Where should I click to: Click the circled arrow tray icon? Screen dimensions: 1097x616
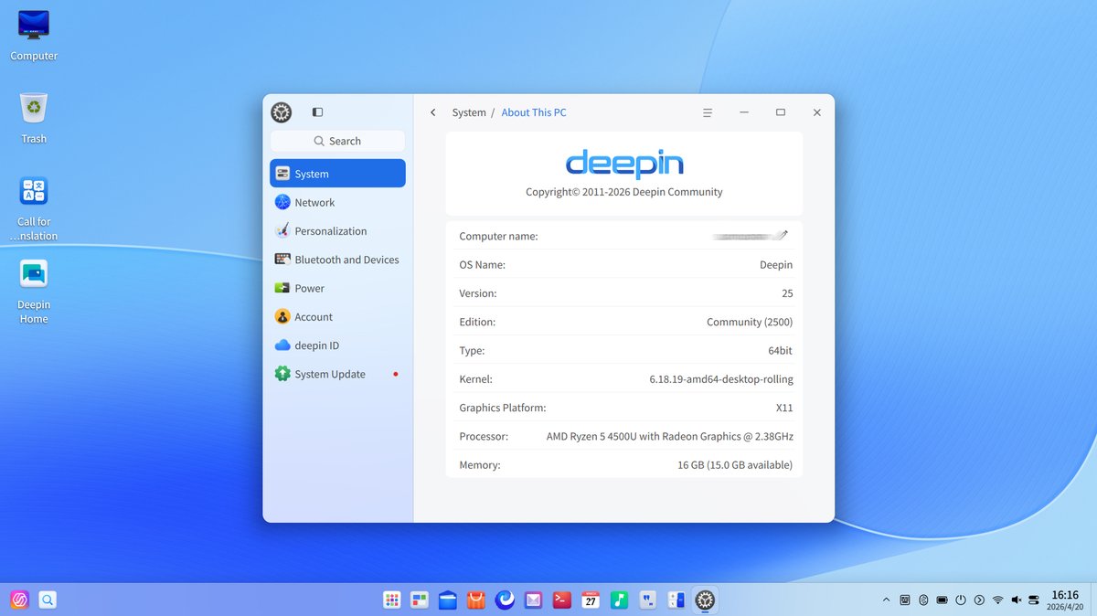[979, 600]
